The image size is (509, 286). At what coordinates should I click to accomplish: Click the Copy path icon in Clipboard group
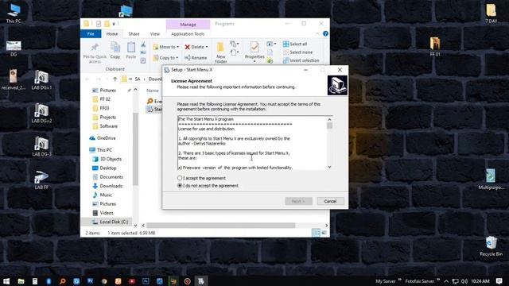pyautogui.click(x=143, y=52)
